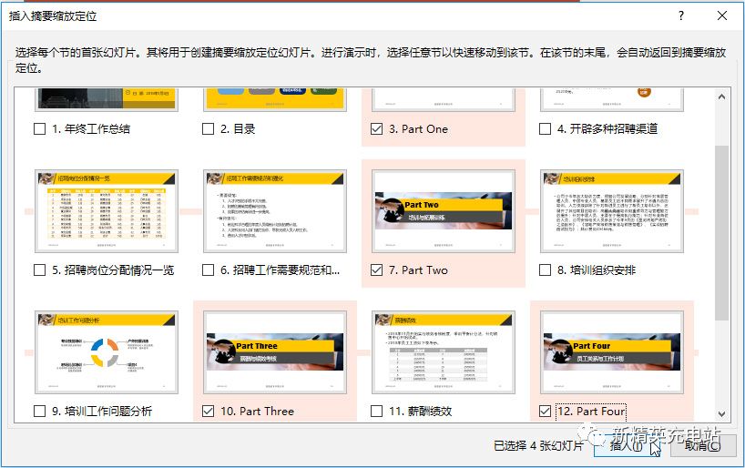Check the box for 11. 薪酬绩效

(x=376, y=411)
